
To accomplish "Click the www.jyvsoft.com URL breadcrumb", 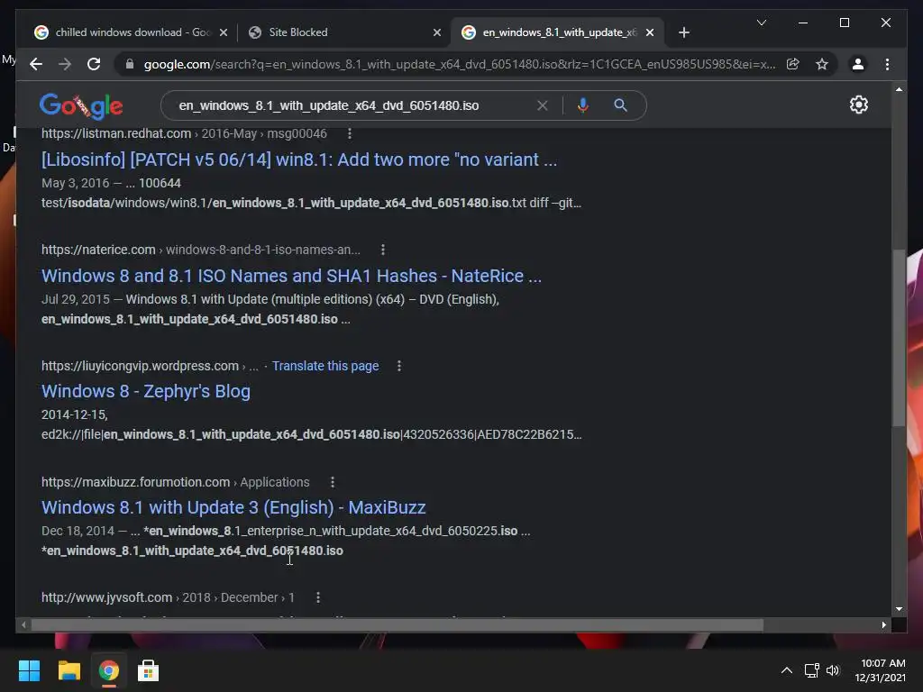I will click(x=168, y=597).
